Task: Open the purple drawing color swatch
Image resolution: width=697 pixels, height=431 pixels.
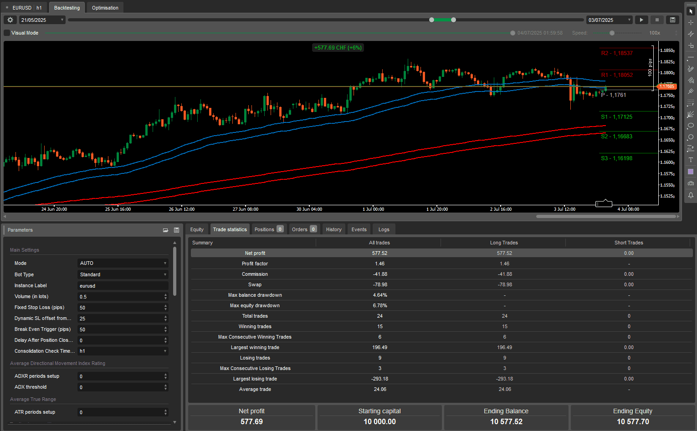Action: pyautogui.click(x=691, y=172)
